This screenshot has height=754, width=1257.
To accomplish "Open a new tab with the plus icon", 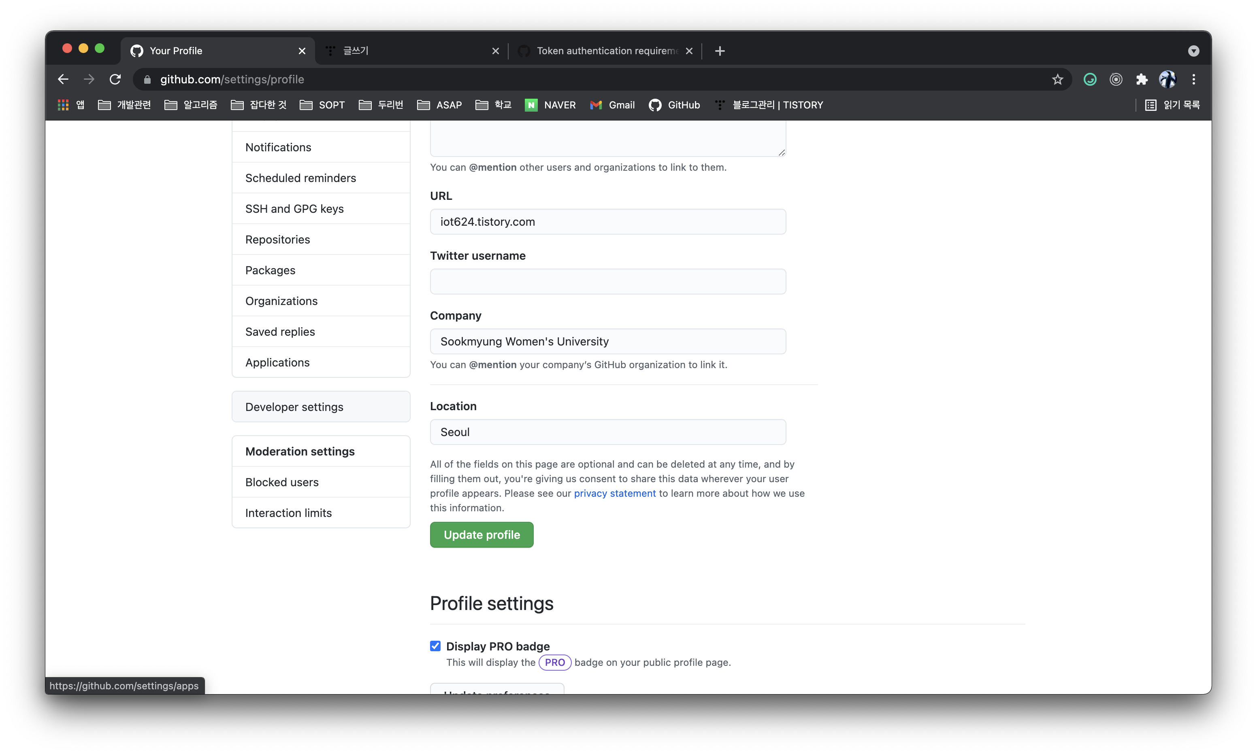I will [720, 51].
